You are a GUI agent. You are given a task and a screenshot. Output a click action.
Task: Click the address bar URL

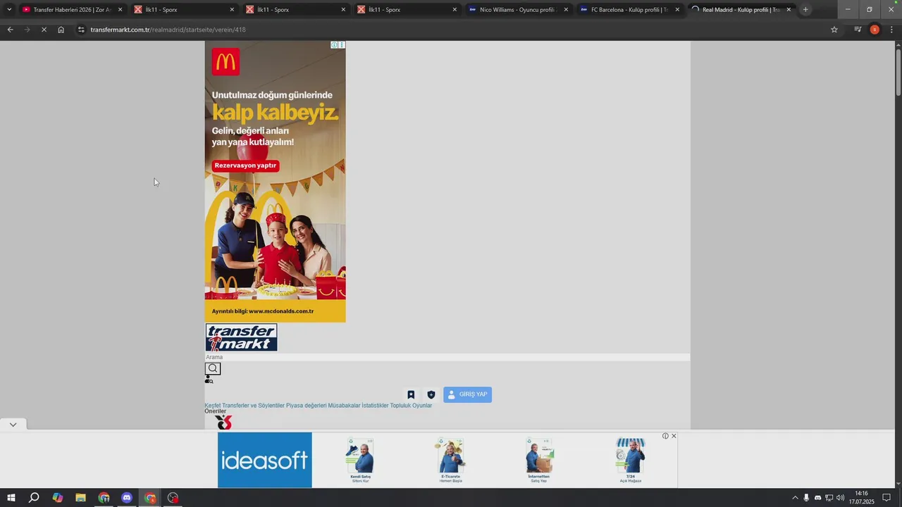[168, 30]
